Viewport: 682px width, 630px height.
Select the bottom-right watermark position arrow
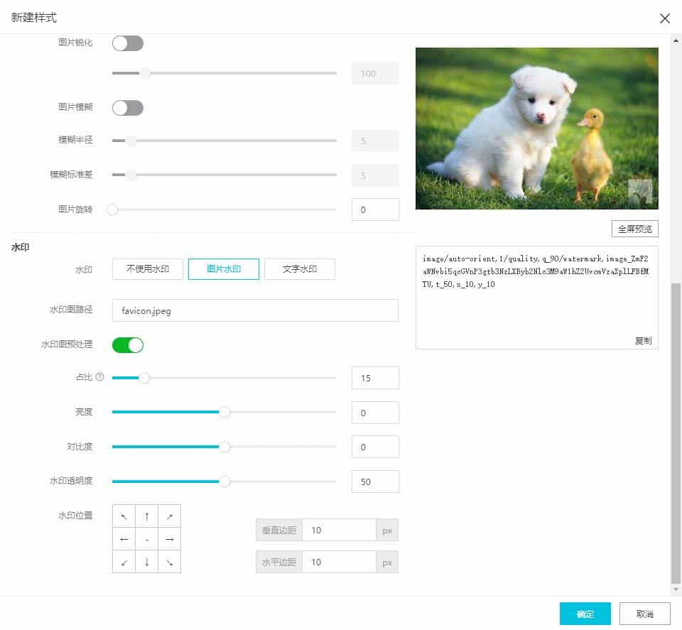click(x=170, y=561)
